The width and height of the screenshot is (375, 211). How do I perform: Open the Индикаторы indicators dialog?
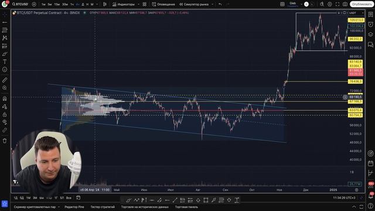click(124, 4)
